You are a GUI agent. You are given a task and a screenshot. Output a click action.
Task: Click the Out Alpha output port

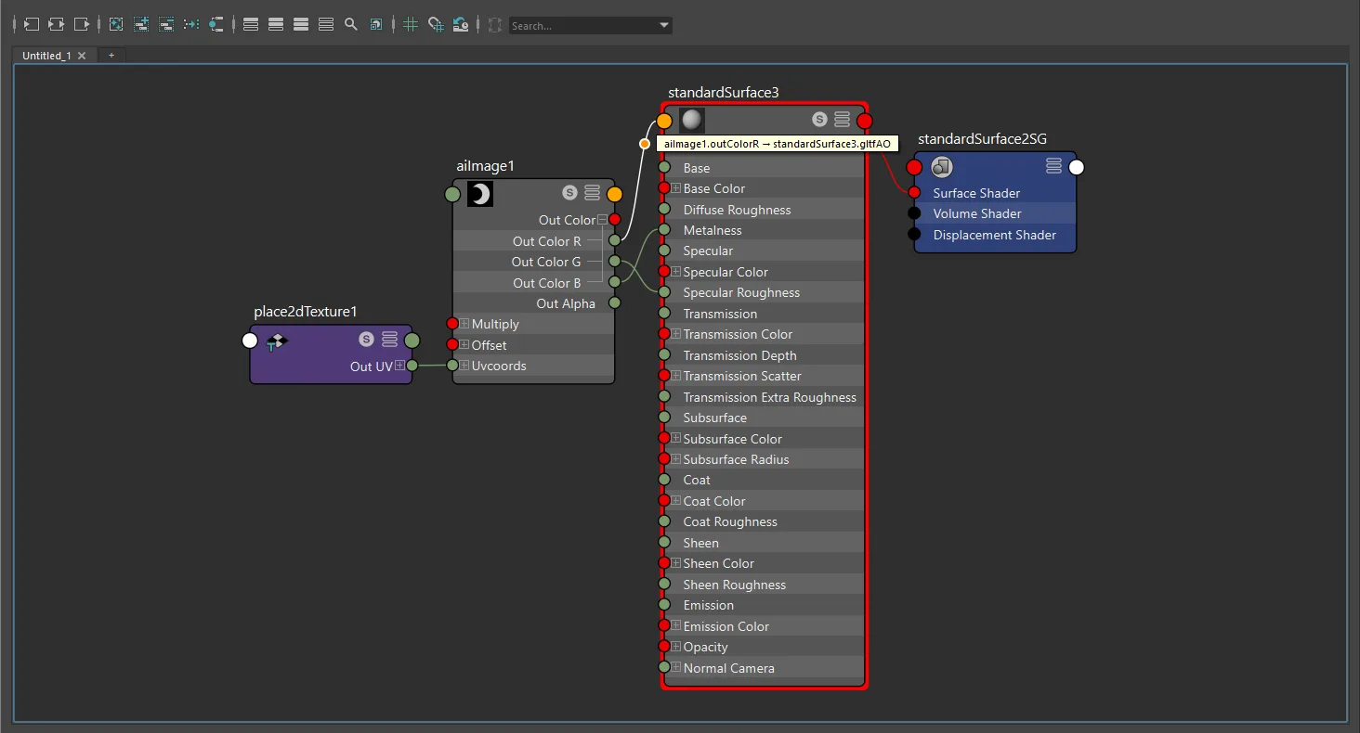pos(614,303)
